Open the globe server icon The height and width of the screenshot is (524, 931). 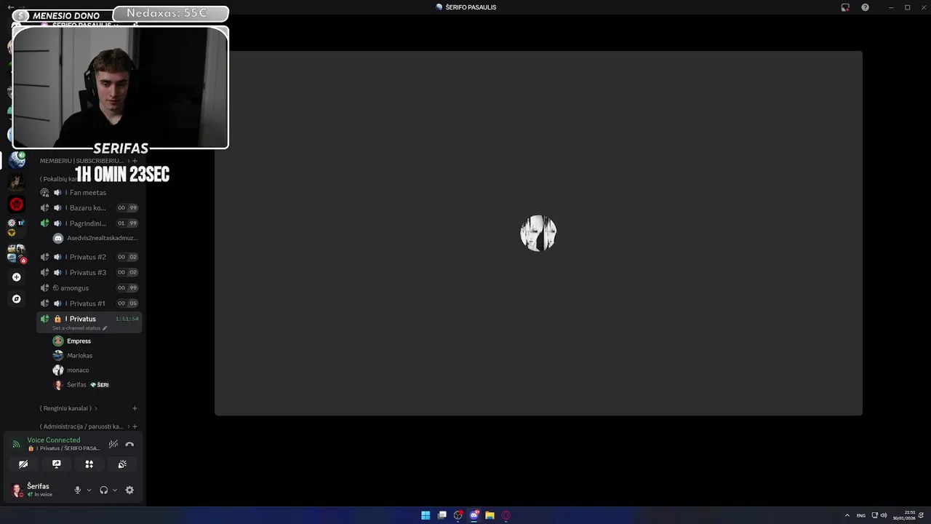pyautogui.click(x=16, y=161)
